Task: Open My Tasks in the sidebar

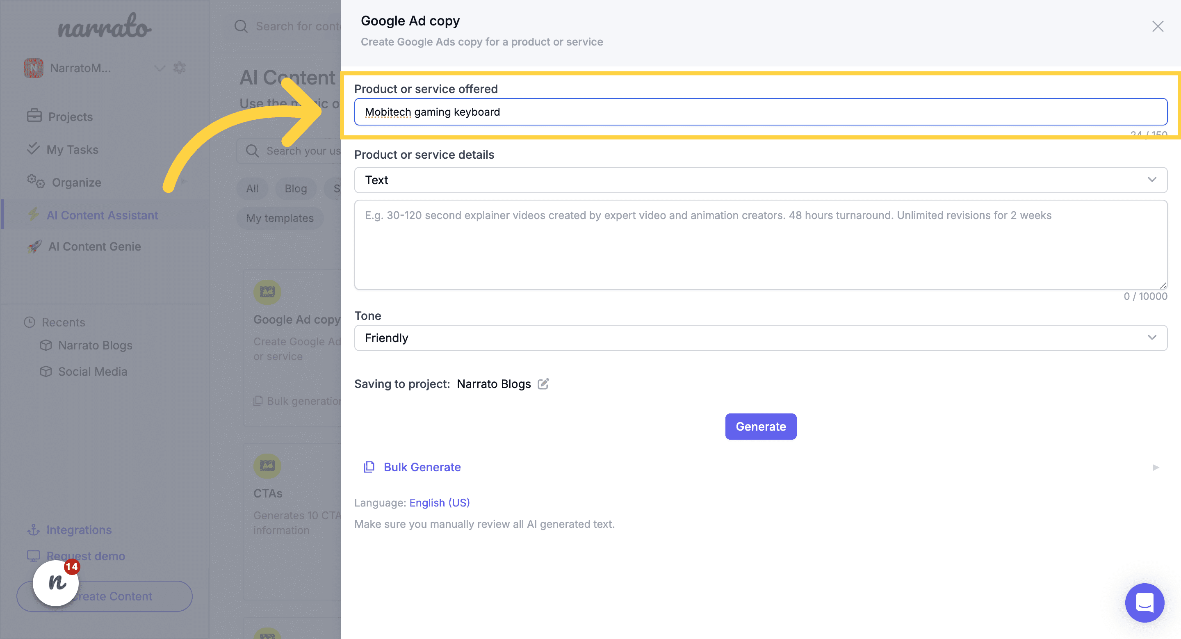Action: pos(73,149)
